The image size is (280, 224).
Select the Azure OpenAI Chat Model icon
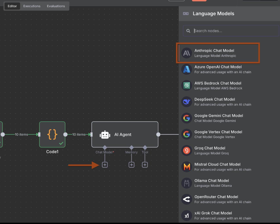[x=187, y=69]
